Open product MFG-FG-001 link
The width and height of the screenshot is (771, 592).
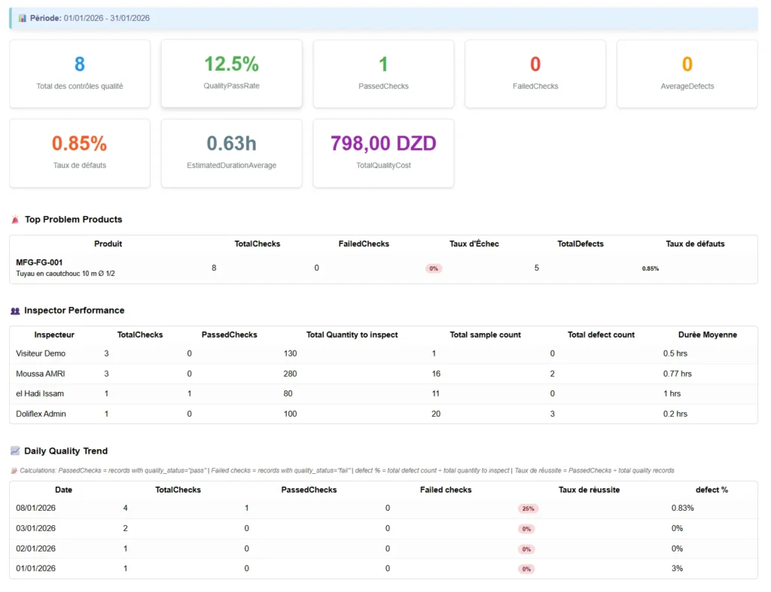pos(38,263)
